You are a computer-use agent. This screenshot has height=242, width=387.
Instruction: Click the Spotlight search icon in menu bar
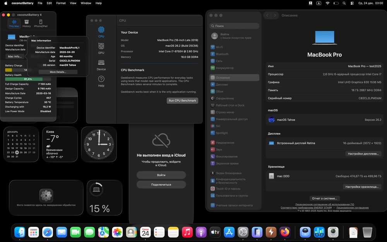click(x=344, y=3)
